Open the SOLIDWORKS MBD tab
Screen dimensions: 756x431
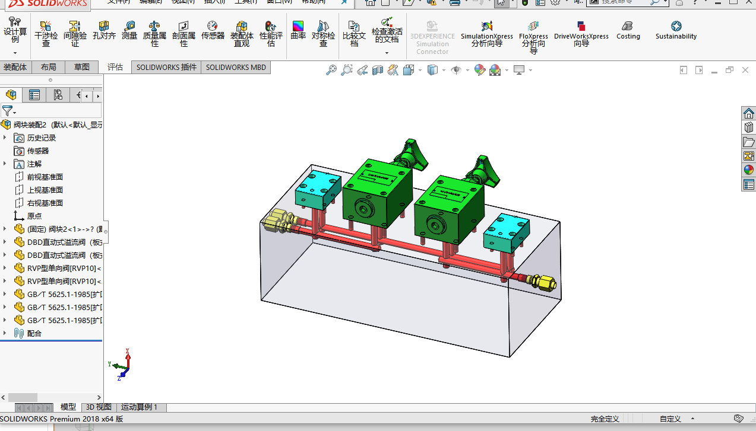point(236,67)
